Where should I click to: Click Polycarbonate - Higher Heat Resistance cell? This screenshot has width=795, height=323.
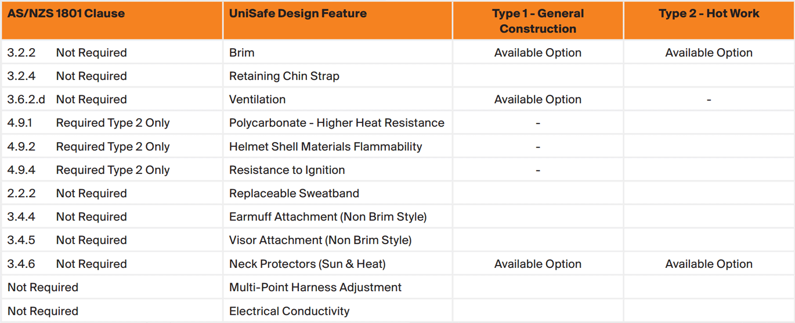[338, 123]
